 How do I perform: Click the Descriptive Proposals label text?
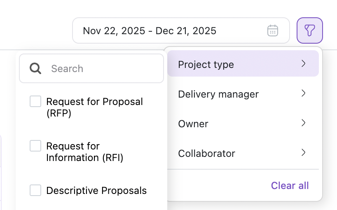(x=96, y=190)
